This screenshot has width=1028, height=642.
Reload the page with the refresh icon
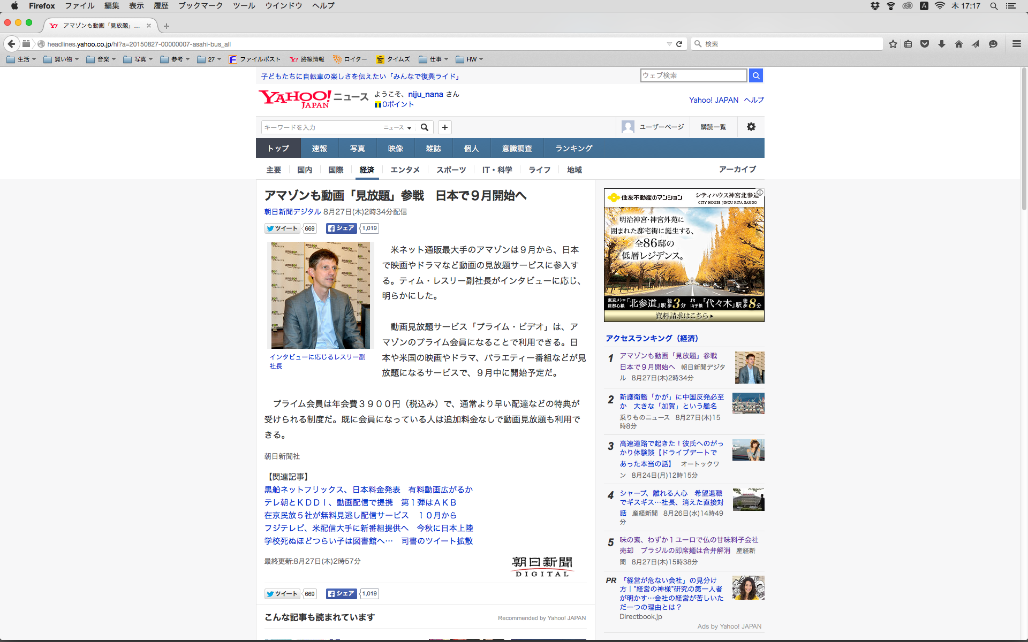pyautogui.click(x=679, y=44)
